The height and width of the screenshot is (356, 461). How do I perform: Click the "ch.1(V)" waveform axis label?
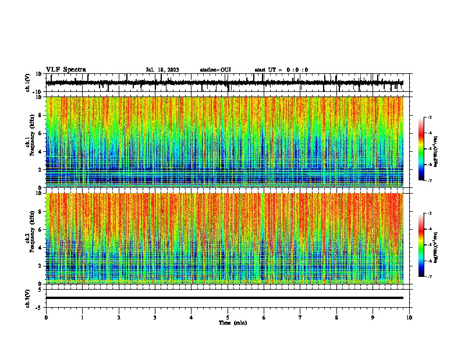click(x=28, y=83)
